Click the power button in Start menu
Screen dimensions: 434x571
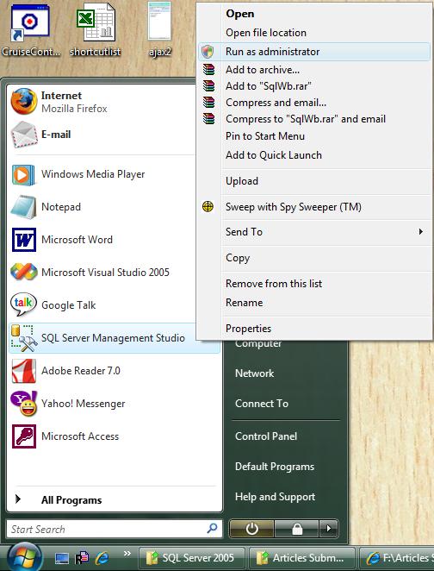coord(251,529)
